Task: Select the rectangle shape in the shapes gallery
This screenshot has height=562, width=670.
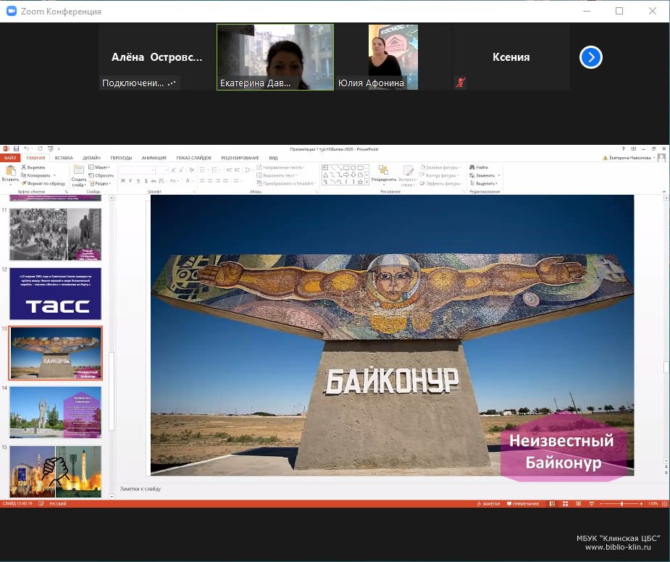Action: pos(346,167)
